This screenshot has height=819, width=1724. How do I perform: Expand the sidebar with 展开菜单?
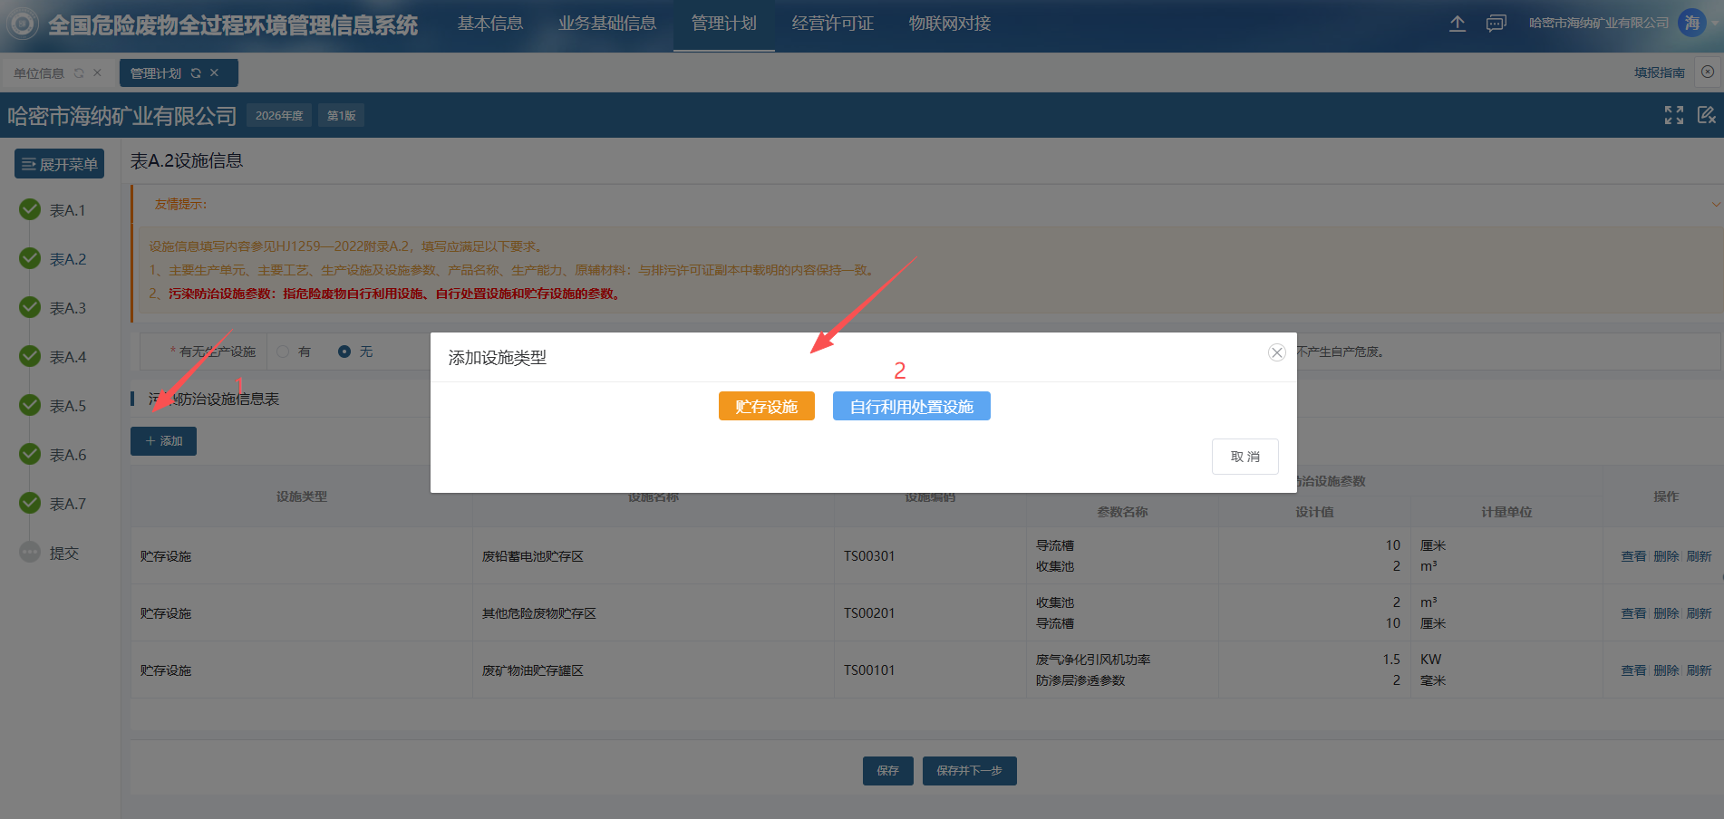coord(60,164)
